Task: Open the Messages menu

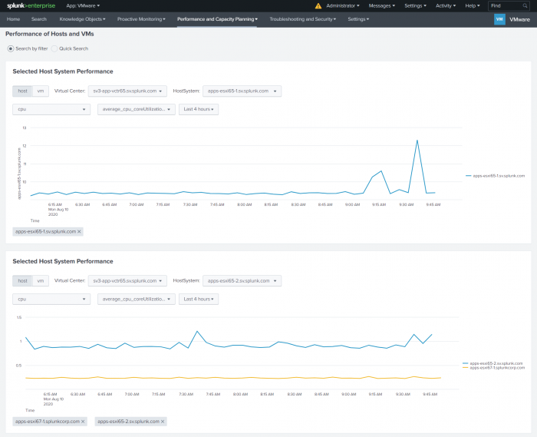Action: [382, 6]
